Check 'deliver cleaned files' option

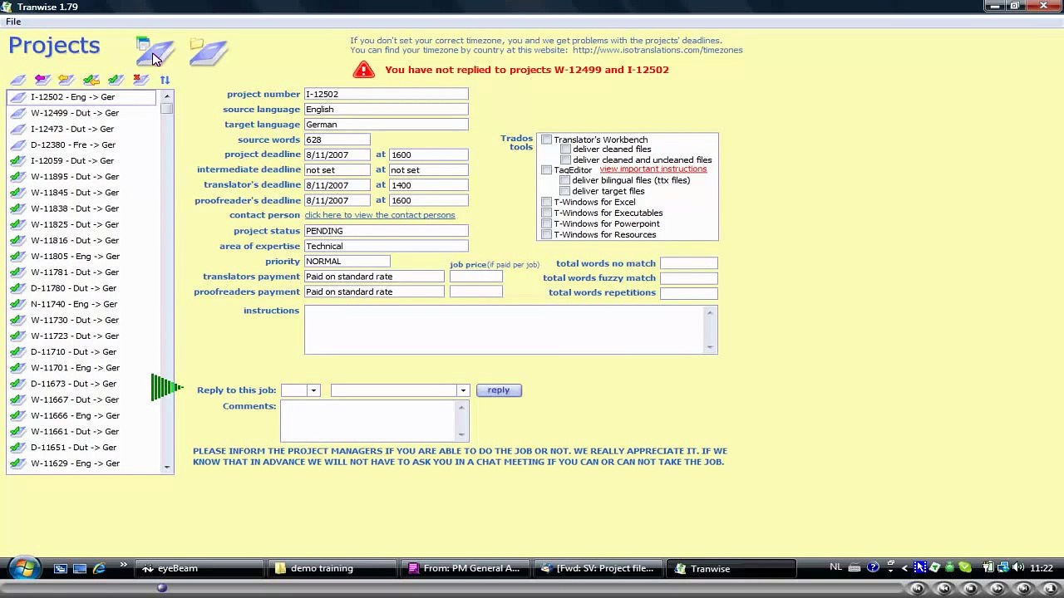(565, 149)
